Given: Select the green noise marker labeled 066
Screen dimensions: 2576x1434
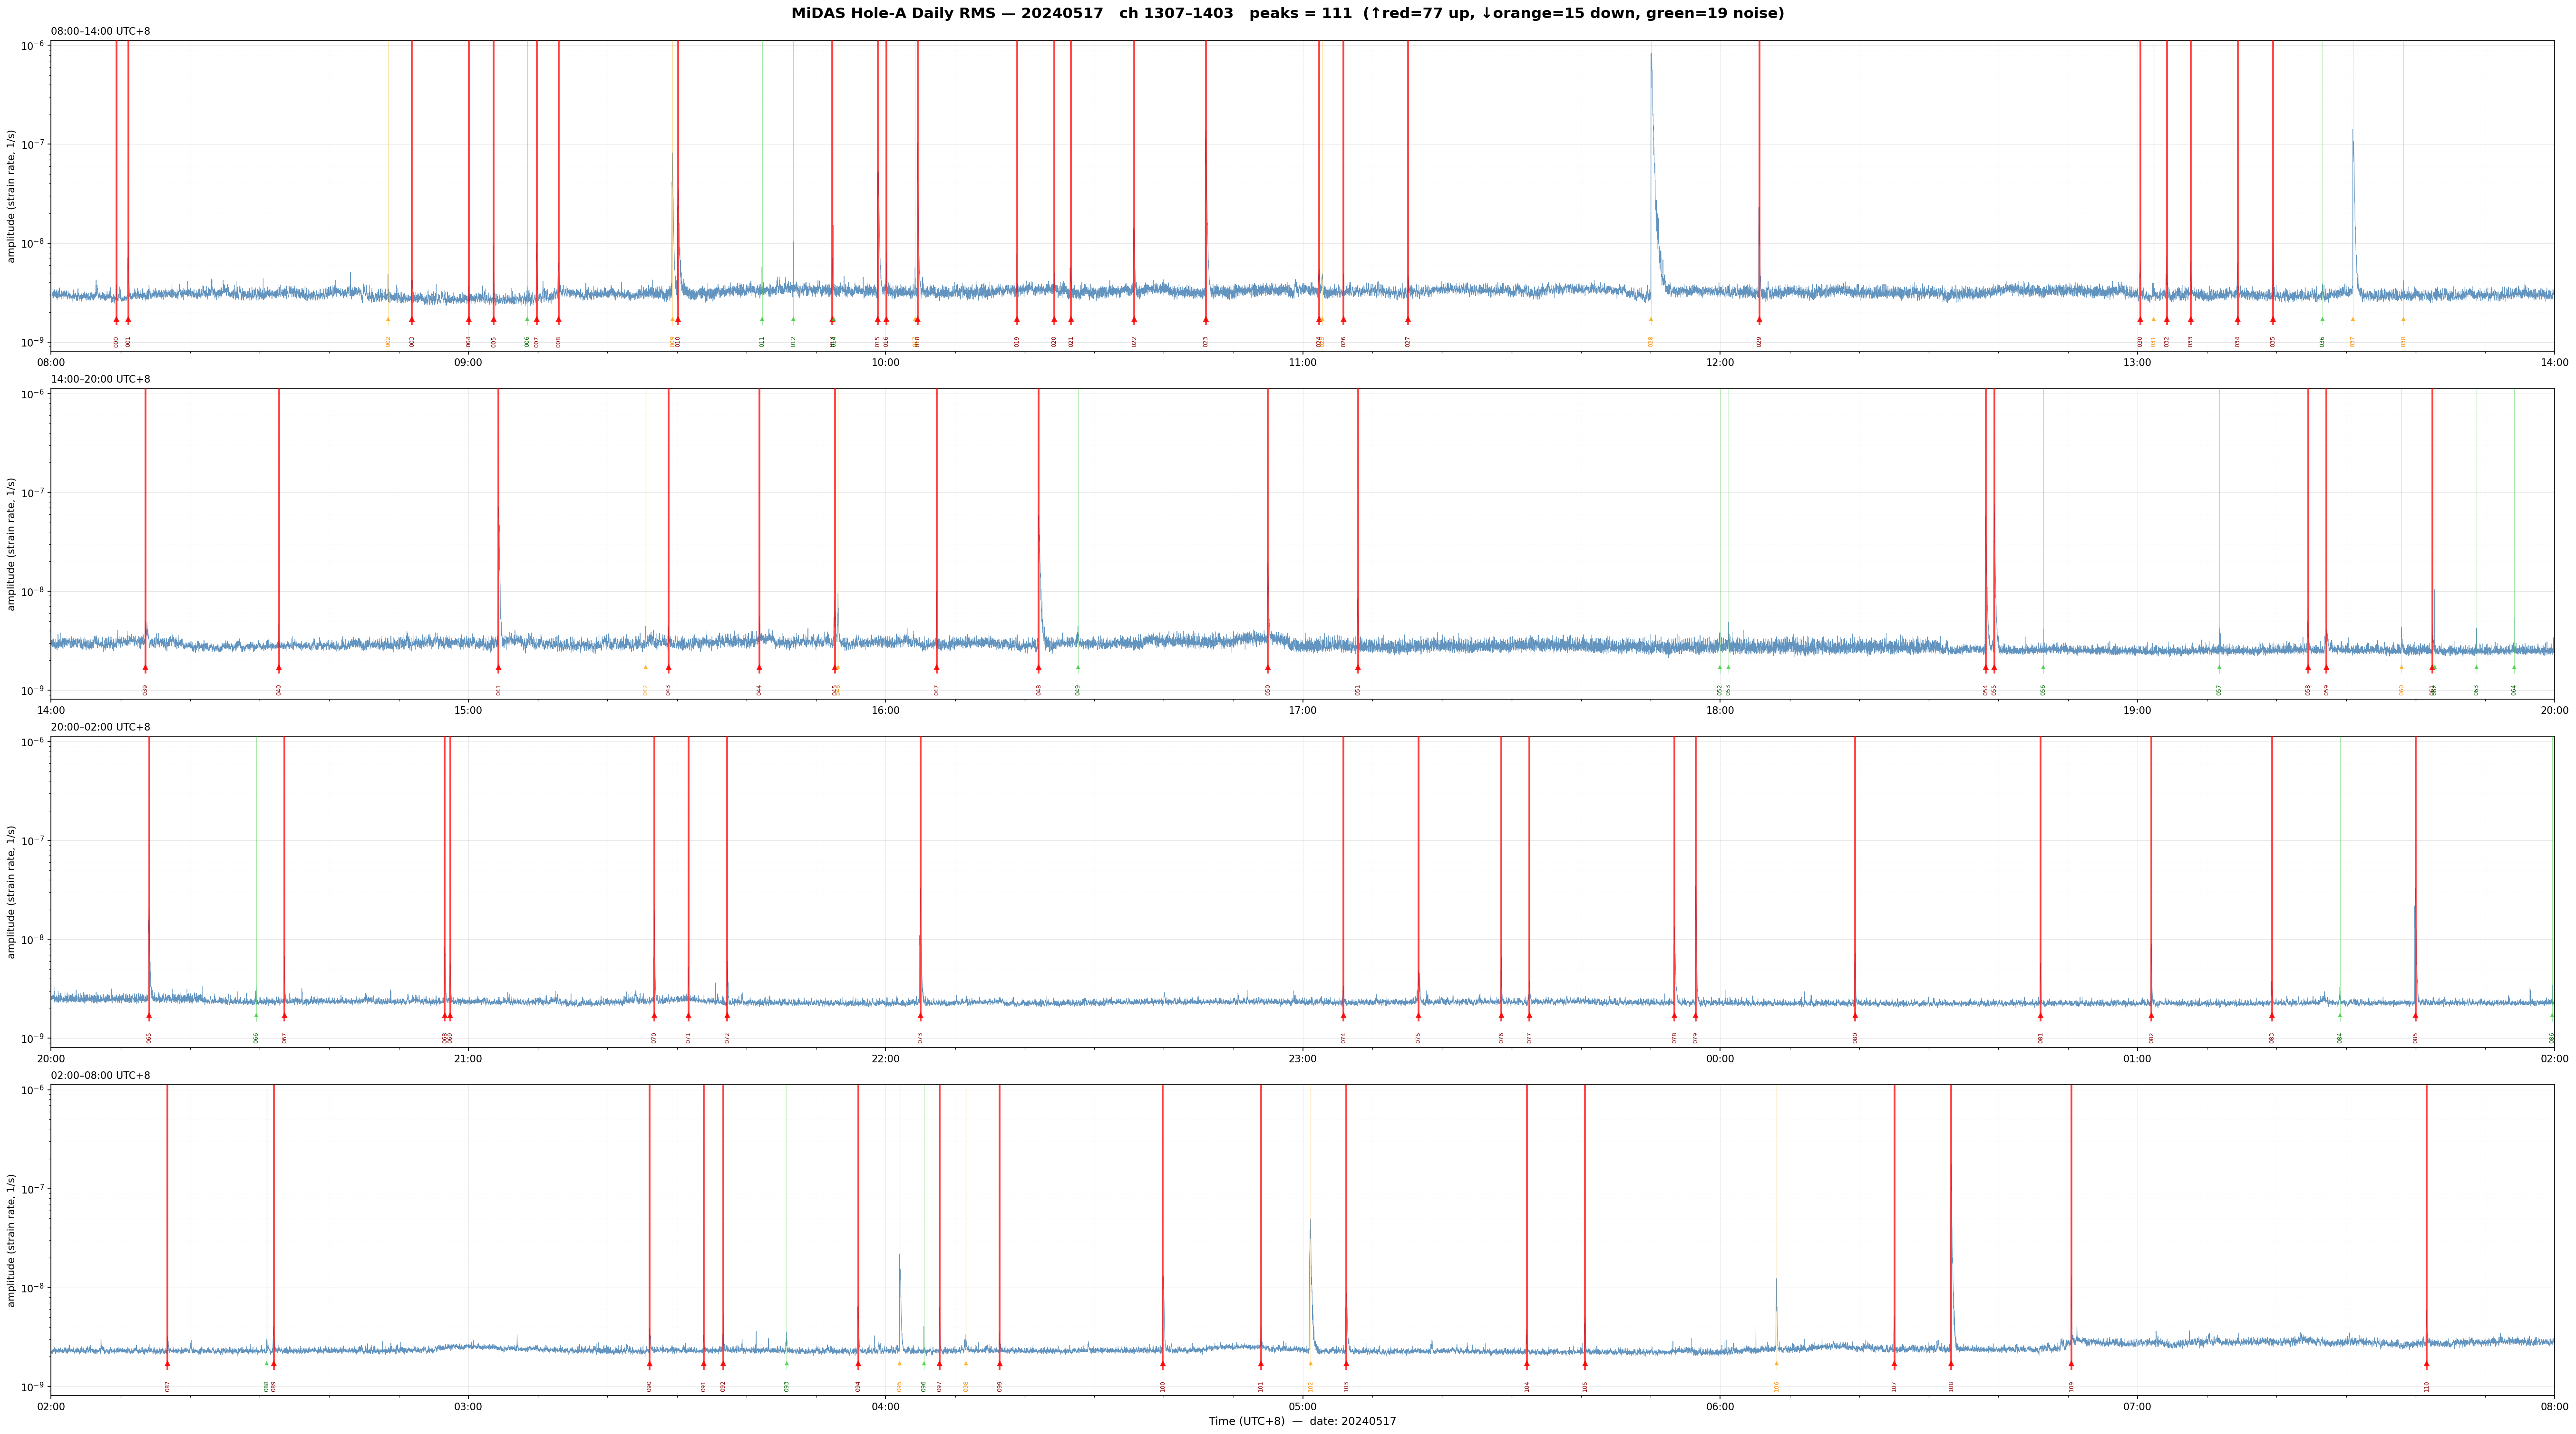Looking at the screenshot, I should [256, 1016].
